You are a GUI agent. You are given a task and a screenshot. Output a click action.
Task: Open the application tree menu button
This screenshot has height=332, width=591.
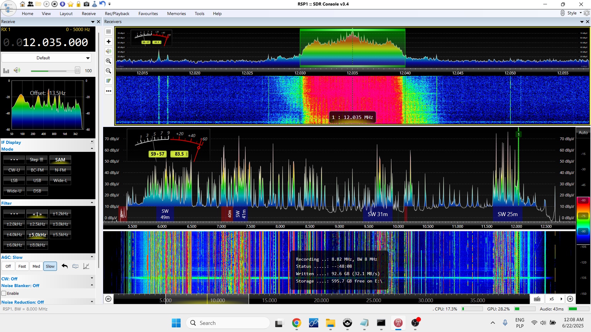click(8, 8)
